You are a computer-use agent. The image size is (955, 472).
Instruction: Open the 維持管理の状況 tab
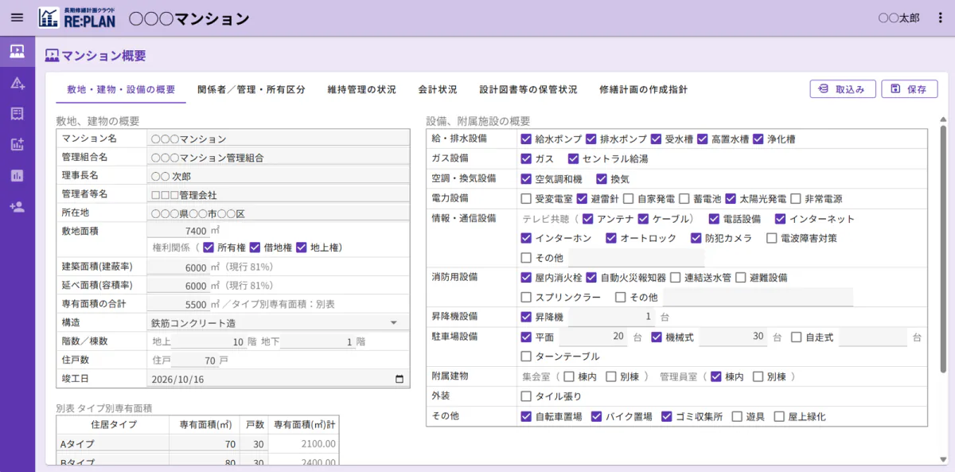tap(361, 90)
